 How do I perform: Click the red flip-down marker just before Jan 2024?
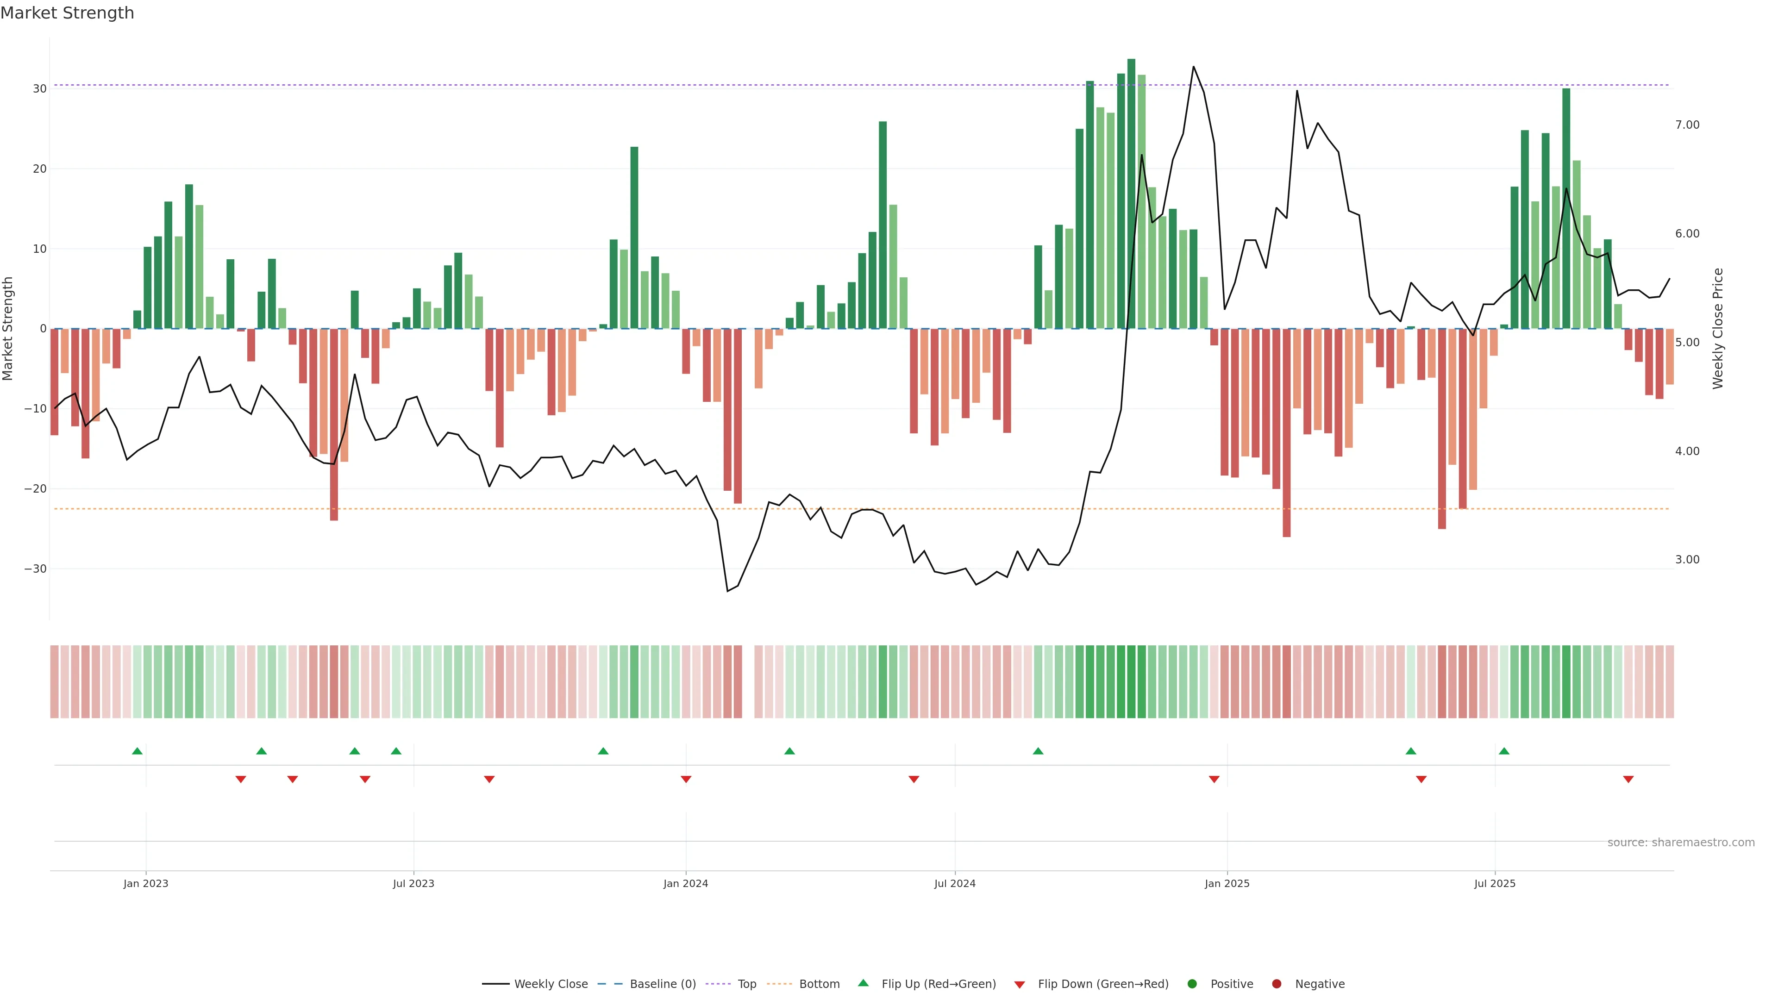[686, 779]
